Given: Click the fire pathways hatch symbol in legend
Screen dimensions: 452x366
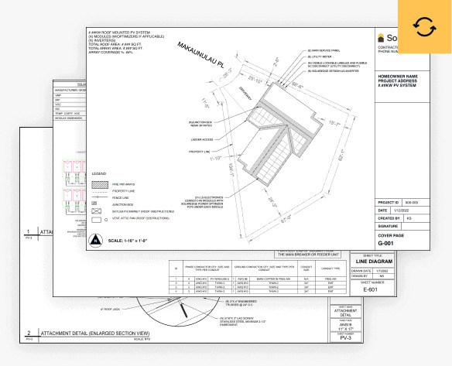Looking at the screenshot, I should click(x=100, y=184).
